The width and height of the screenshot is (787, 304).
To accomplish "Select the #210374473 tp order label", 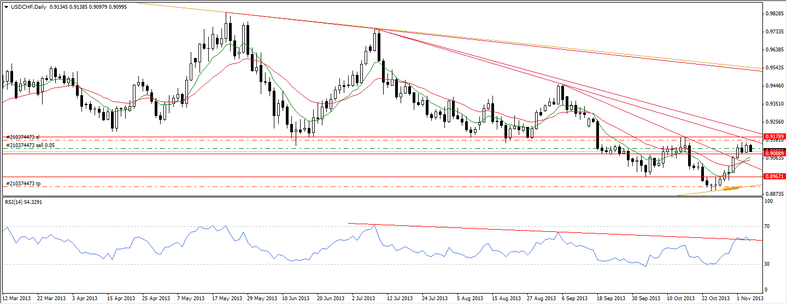I will tap(23, 184).
